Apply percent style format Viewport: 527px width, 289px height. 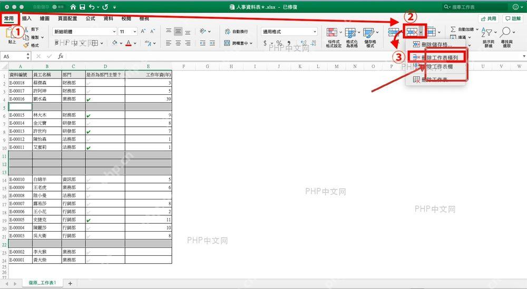[279, 43]
